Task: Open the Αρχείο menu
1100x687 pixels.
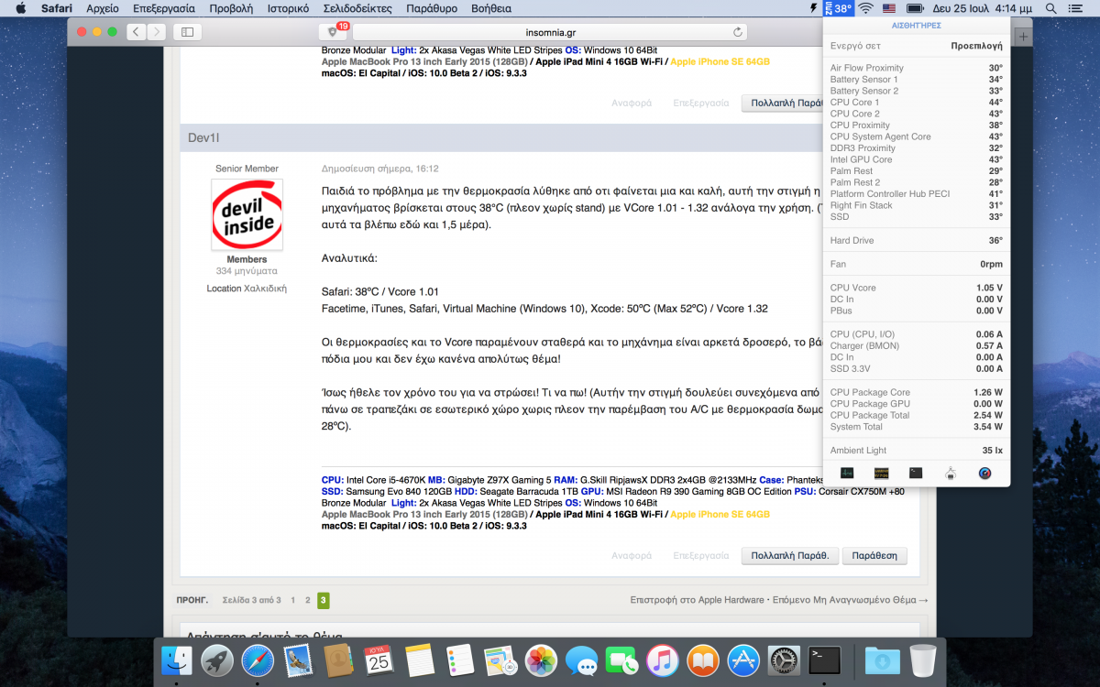Action: [103, 8]
